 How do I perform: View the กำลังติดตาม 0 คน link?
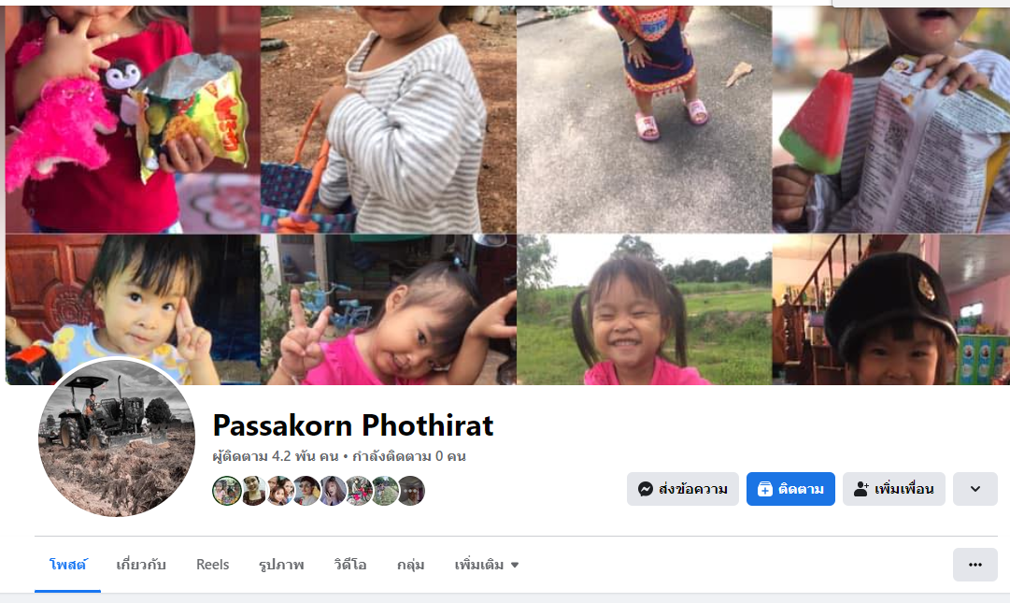tap(409, 457)
